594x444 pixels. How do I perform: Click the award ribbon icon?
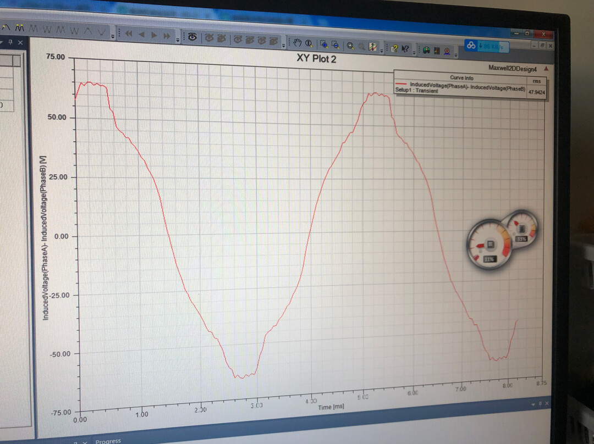pos(447,51)
